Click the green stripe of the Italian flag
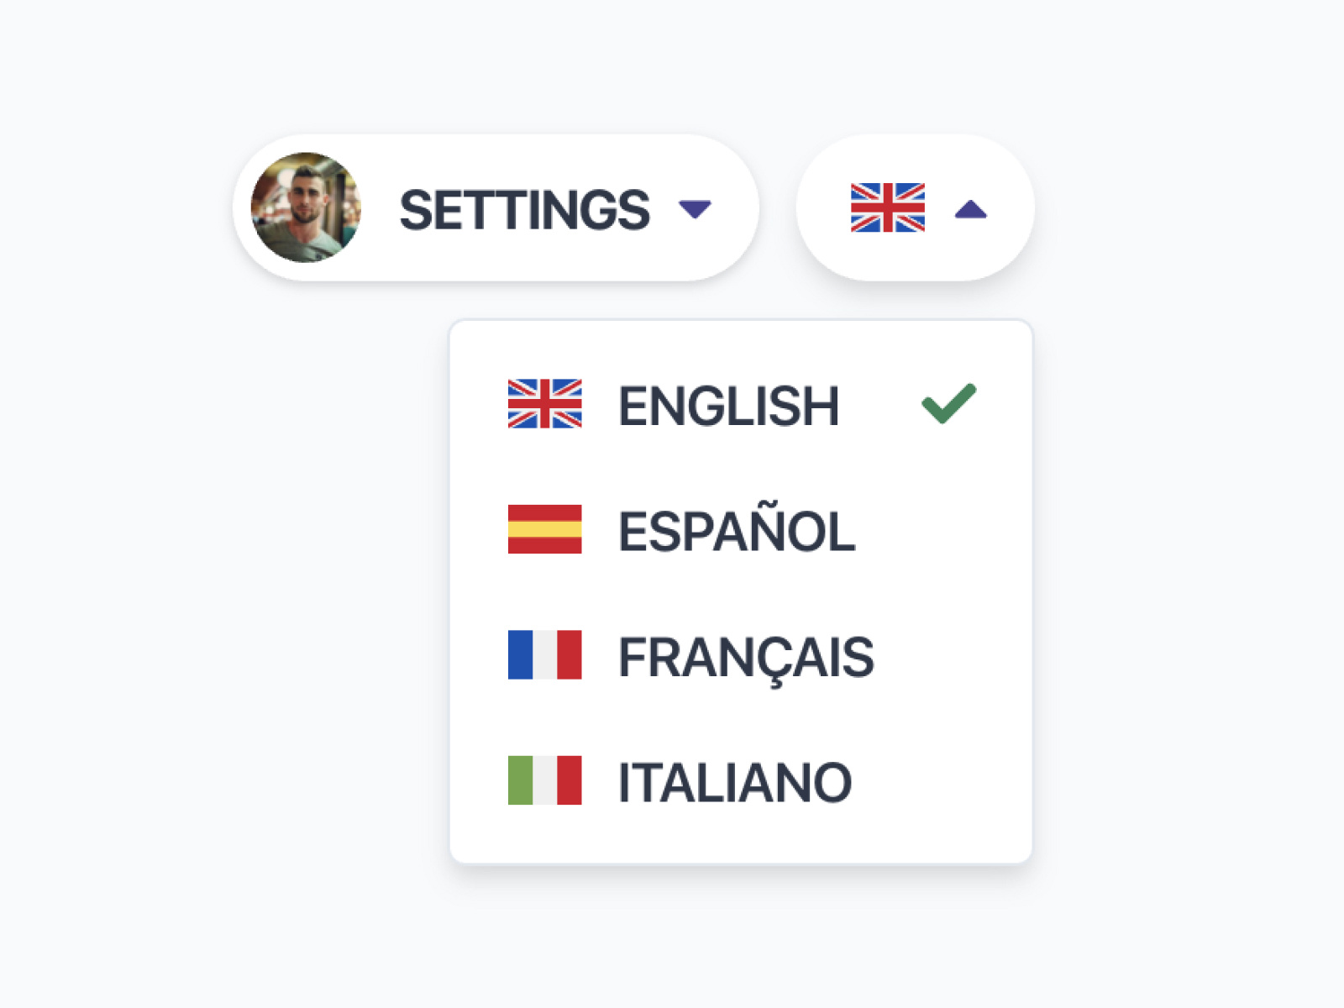The height and width of the screenshot is (1008, 1344). (x=520, y=780)
